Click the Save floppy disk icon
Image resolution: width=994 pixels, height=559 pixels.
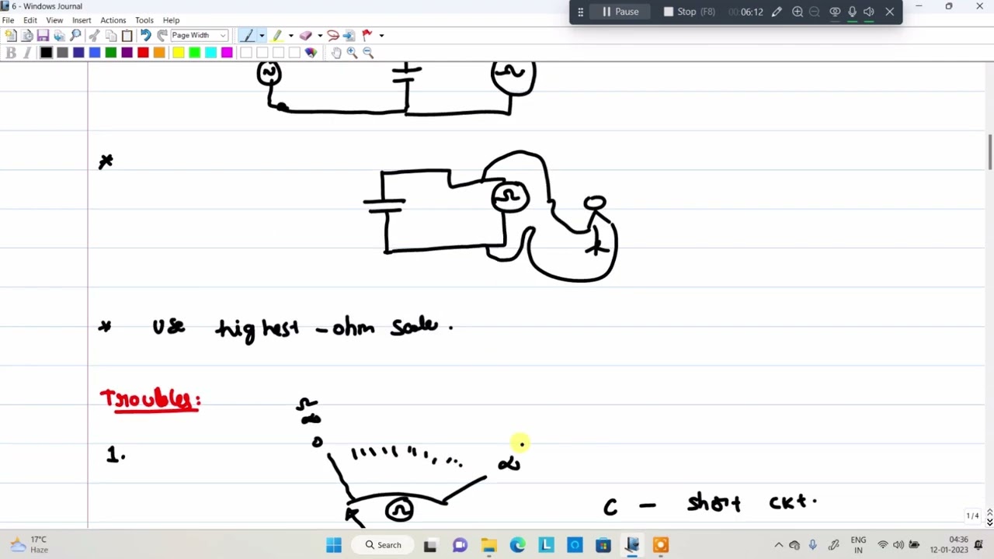pyautogui.click(x=43, y=36)
